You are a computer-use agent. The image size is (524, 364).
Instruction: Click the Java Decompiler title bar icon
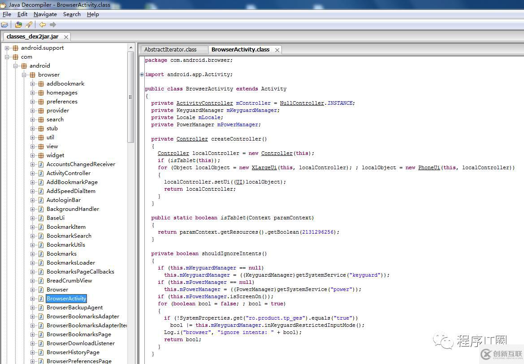point(4,4)
